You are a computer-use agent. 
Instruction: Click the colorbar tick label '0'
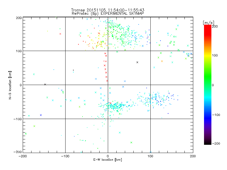pyautogui.click(x=213, y=85)
